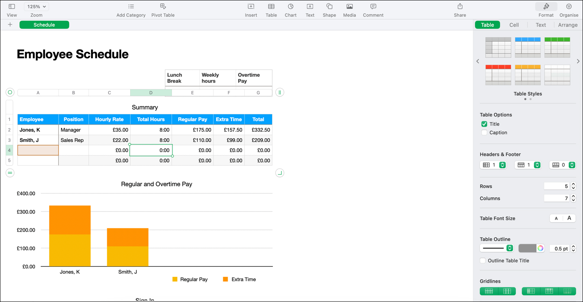Viewport: 583px width, 302px height.
Task: Switch to the Cell tab
Action: click(514, 25)
